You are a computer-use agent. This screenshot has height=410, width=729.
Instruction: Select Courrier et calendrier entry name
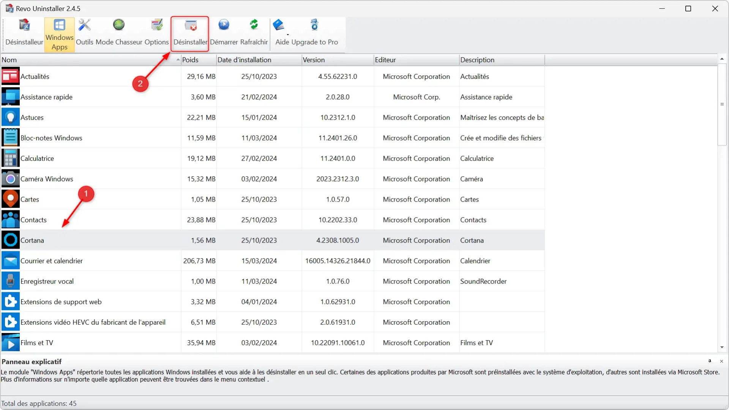52,261
